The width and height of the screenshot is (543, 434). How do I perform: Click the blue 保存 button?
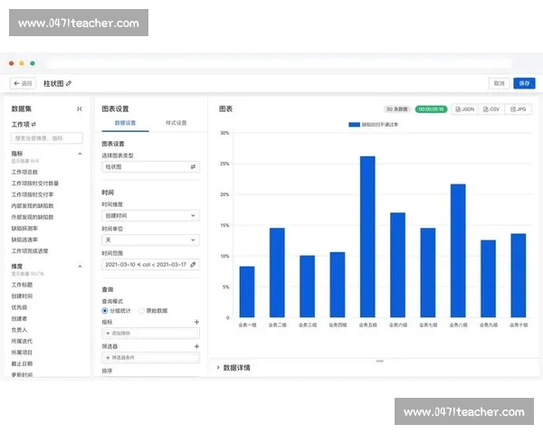pos(524,83)
